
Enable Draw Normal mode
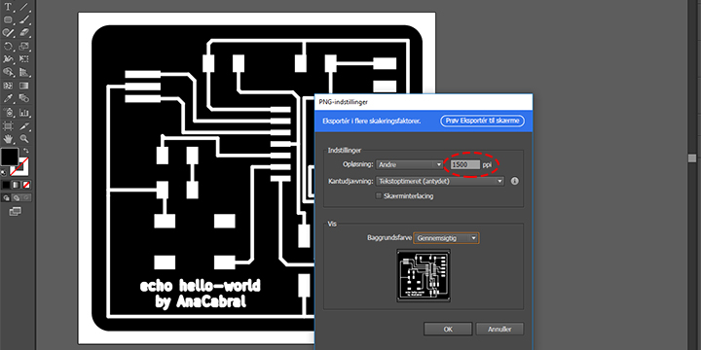(x=6, y=197)
